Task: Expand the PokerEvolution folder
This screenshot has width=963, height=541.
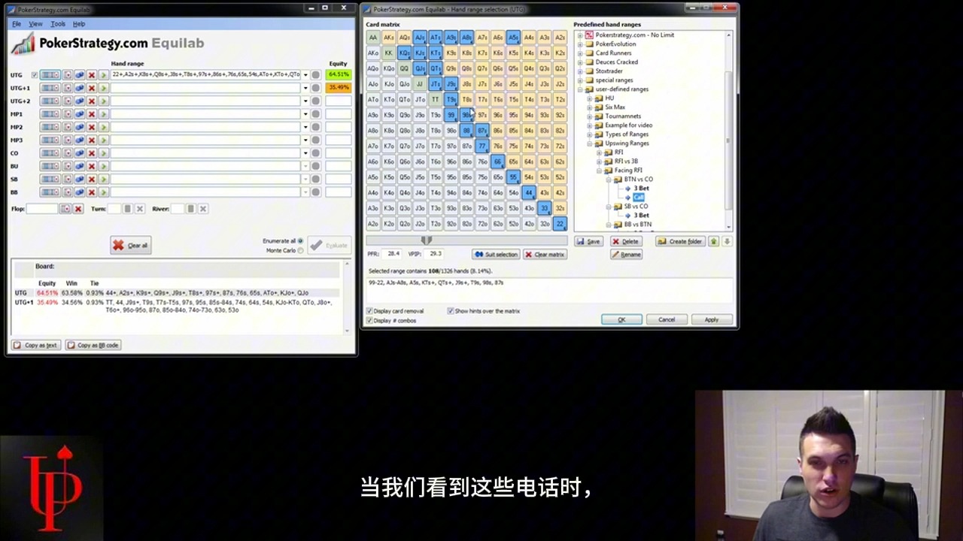Action: pyautogui.click(x=580, y=44)
